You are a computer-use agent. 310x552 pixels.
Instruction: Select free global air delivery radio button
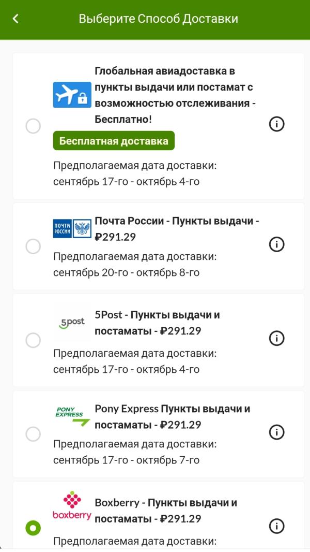click(34, 126)
